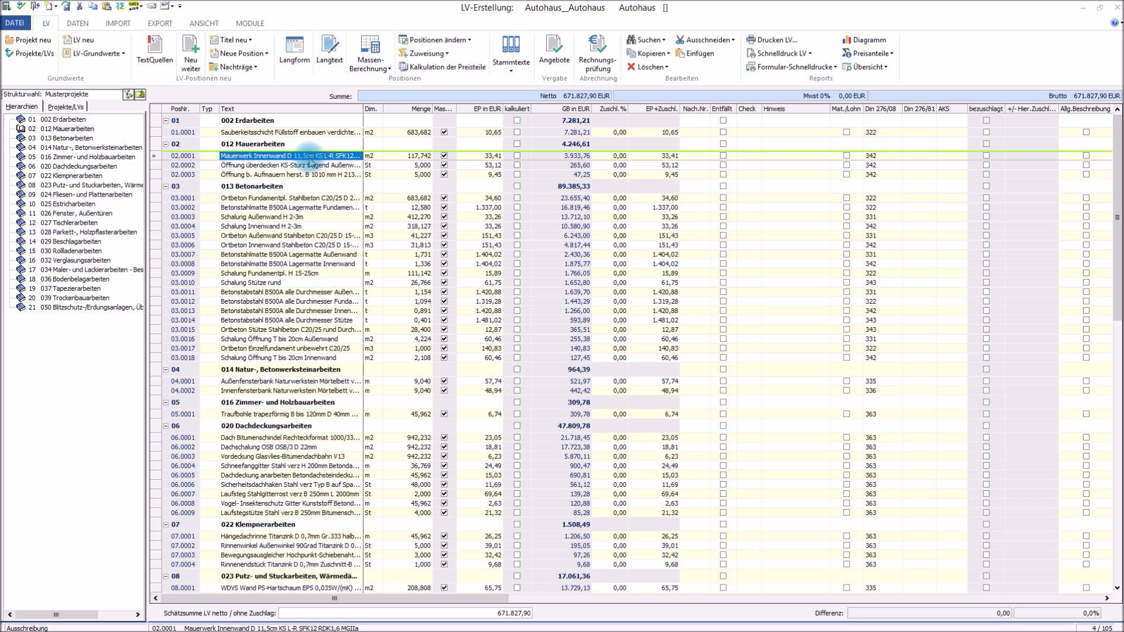Collapse group 01 Erdarbeiten
Image resolution: width=1124 pixels, height=632 pixels.
[166, 121]
